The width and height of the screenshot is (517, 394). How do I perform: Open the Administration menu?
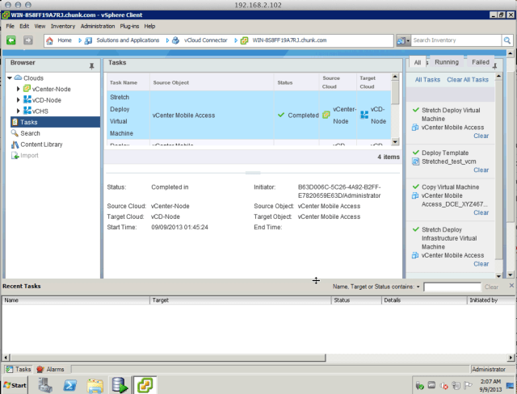(x=98, y=26)
